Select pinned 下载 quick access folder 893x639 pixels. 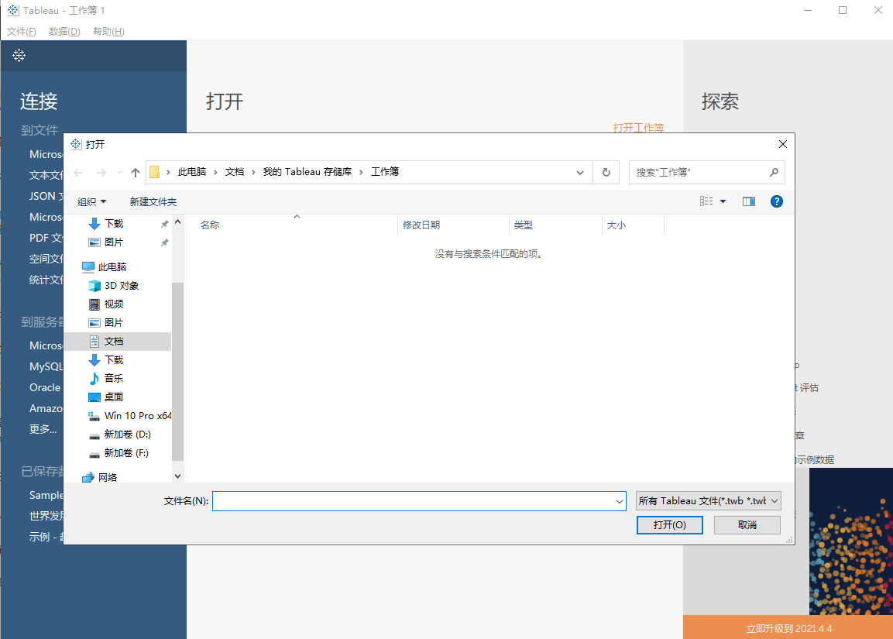click(x=114, y=224)
